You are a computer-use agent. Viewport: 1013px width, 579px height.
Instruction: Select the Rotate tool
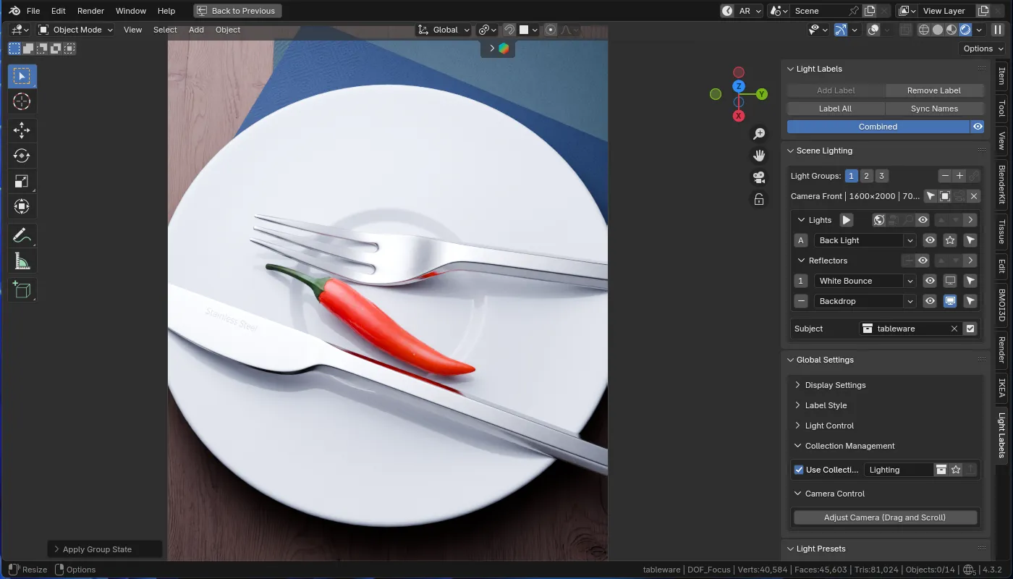pos(22,156)
